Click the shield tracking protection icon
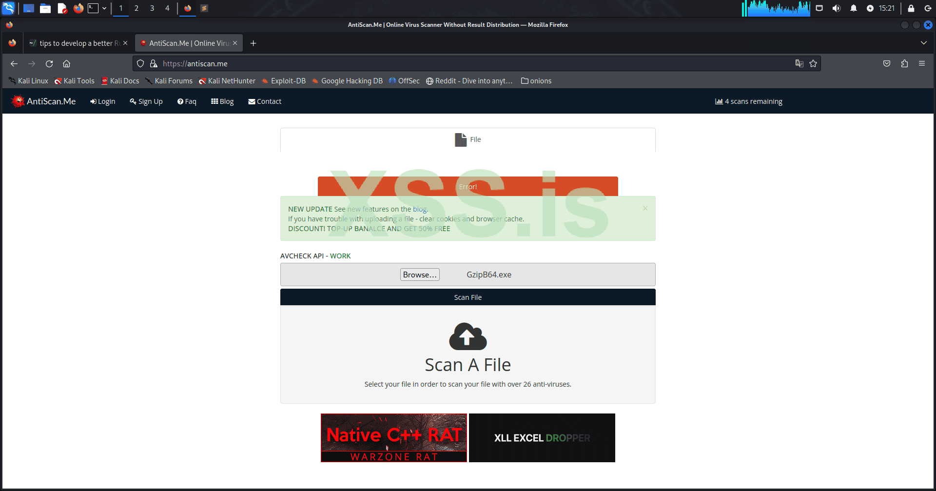This screenshot has width=936, height=491. click(140, 63)
